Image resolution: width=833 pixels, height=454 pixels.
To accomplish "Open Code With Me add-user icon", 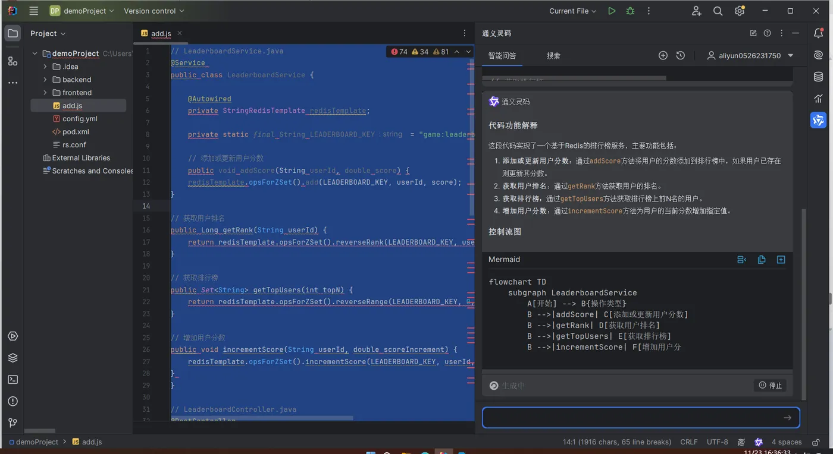I will [697, 11].
